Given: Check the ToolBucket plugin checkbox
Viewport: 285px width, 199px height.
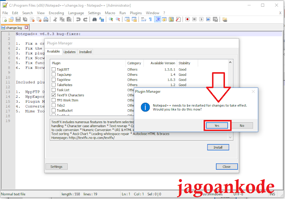Looking at the screenshot, I should click(53, 110).
